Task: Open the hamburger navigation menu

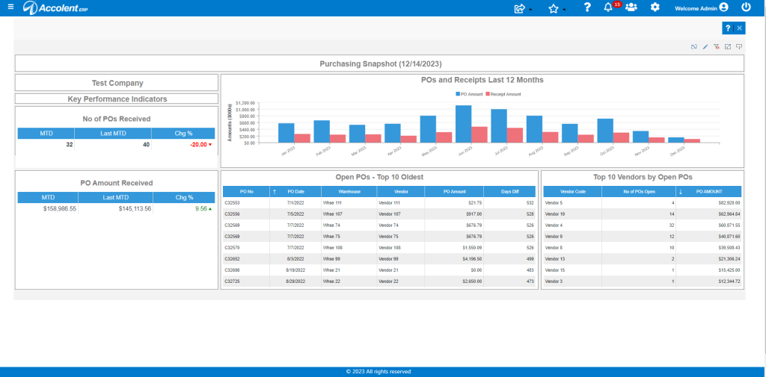Action: 10,7
